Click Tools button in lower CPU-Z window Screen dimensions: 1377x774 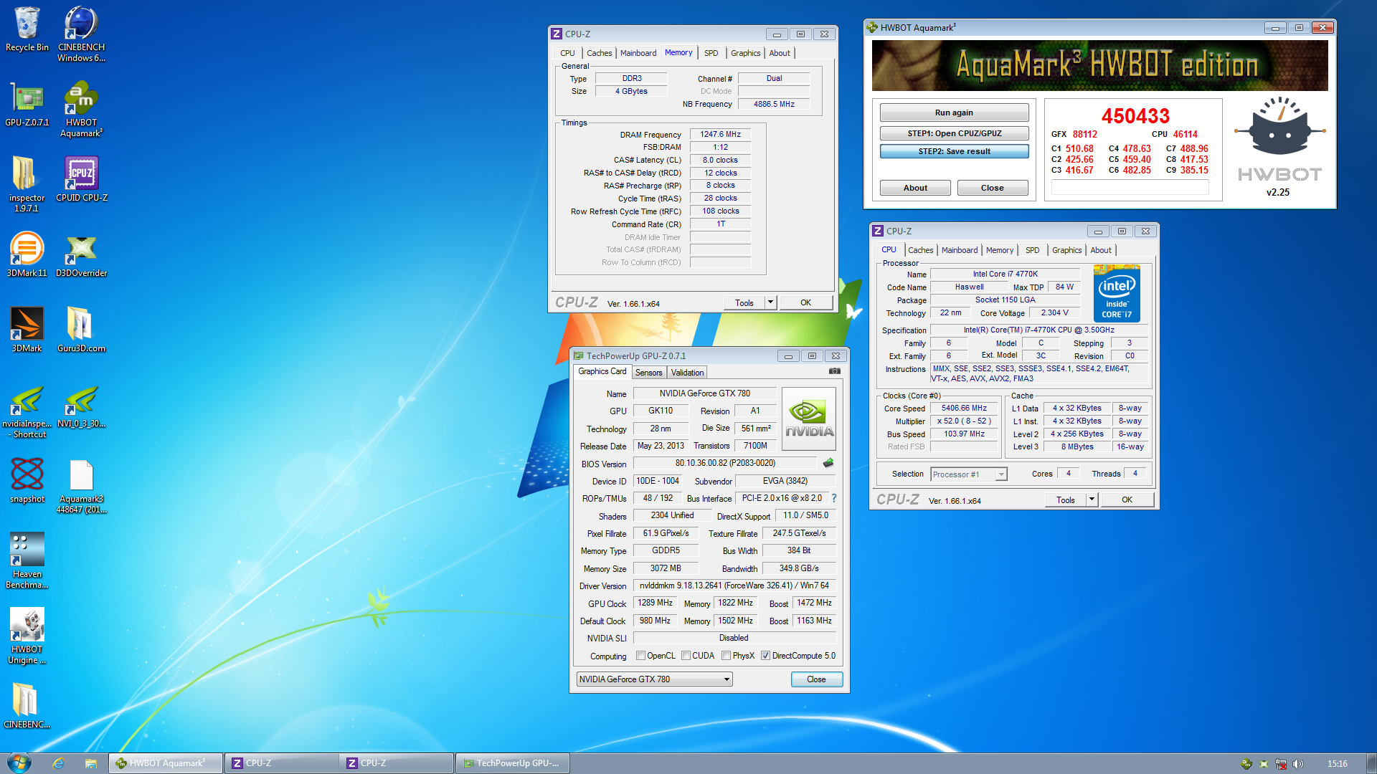pyautogui.click(x=1066, y=500)
